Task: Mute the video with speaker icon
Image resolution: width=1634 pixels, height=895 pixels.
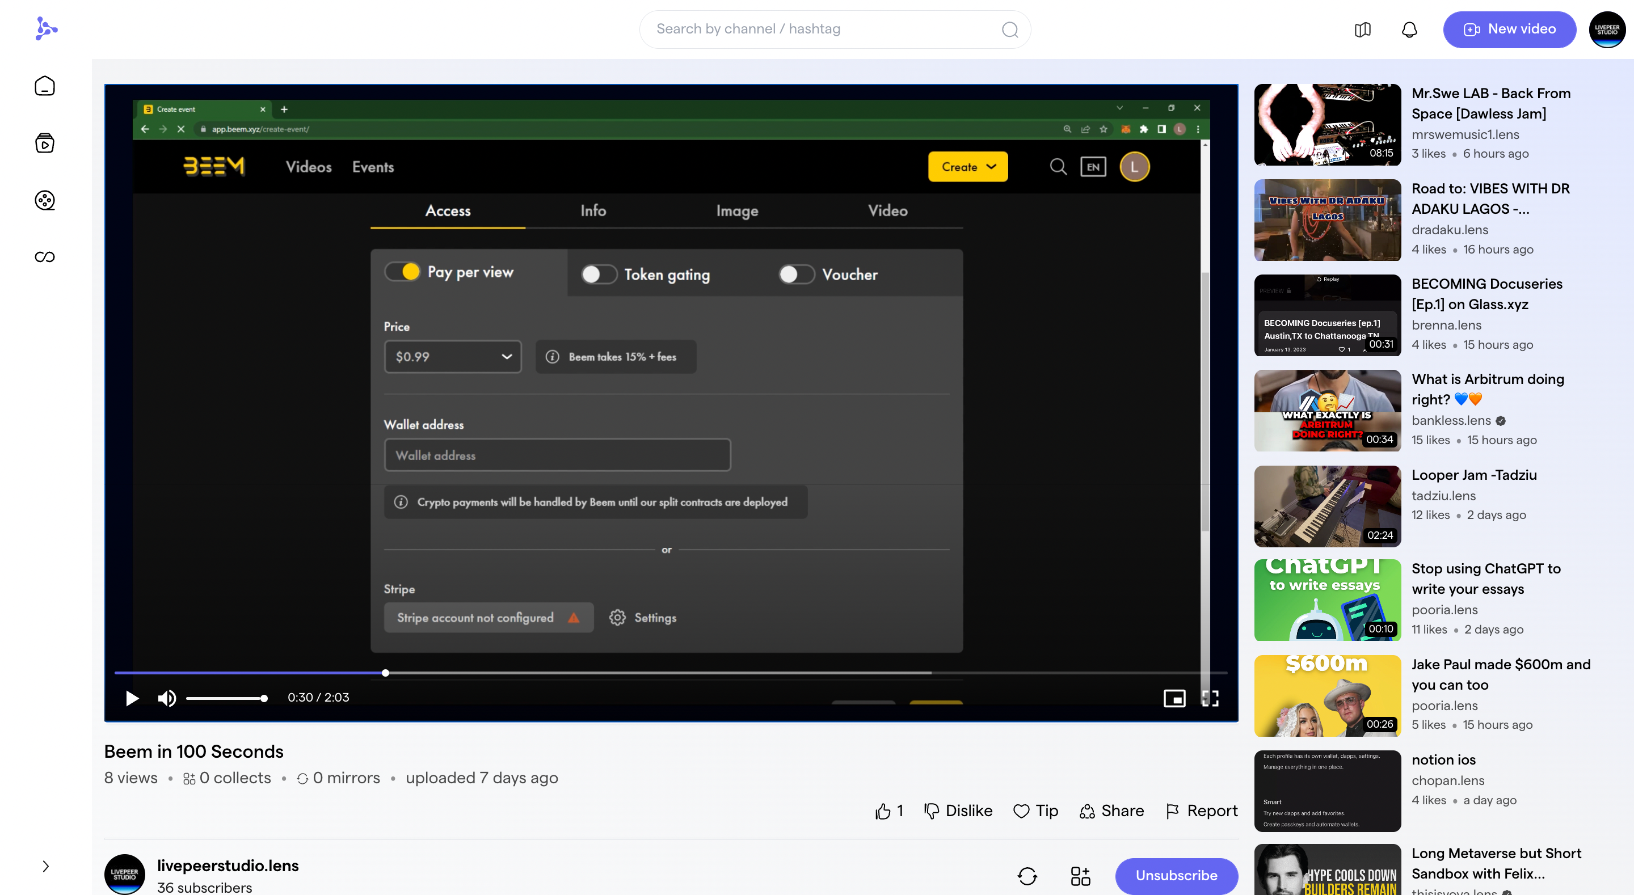Action: [x=167, y=698]
